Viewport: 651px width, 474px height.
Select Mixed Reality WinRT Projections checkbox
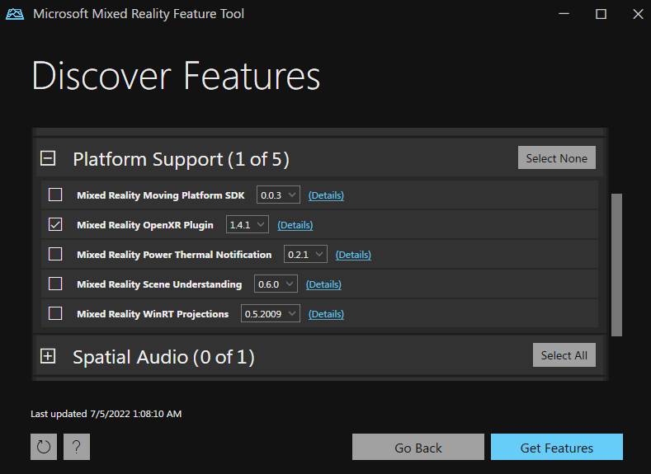point(55,313)
